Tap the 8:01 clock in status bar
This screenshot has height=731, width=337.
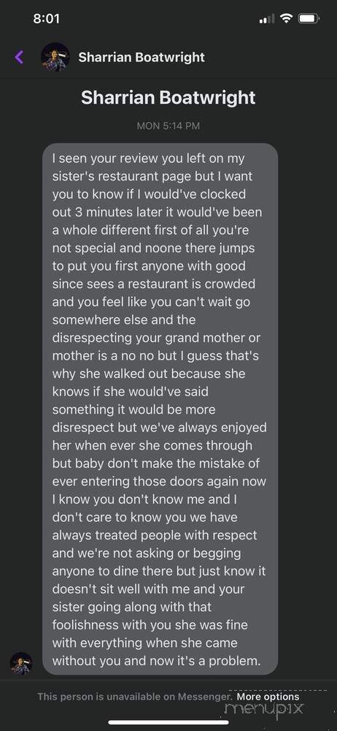[47, 19]
